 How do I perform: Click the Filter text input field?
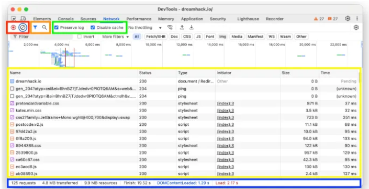tap(43, 37)
